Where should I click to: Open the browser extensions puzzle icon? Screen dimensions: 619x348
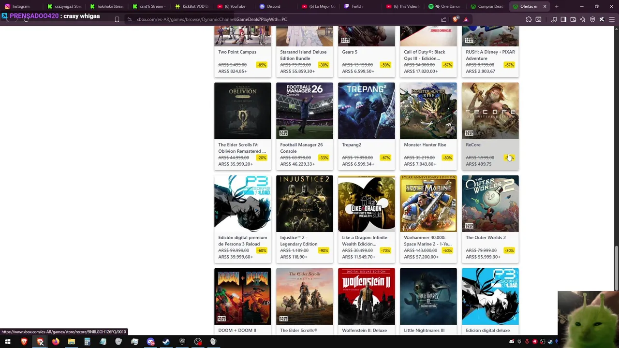529,19
